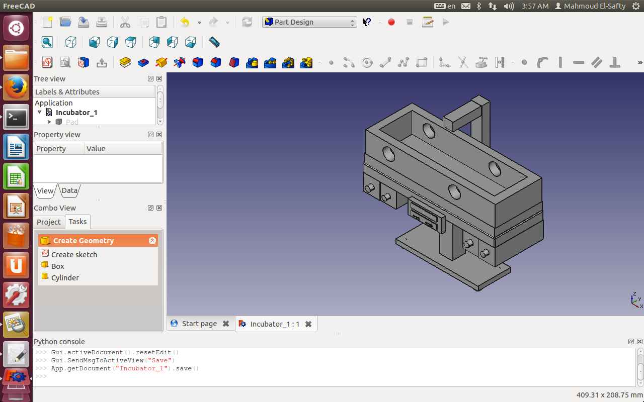The height and width of the screenshot is (402, 644).
Task: Click the MultiTransform feature icon
Action: pos(306,62)
